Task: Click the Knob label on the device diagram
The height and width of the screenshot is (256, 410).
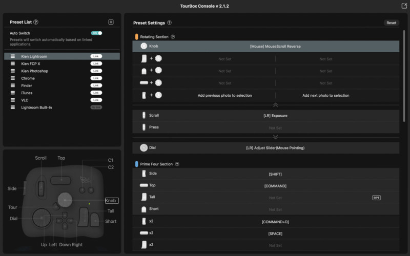Action: [112, 201]
